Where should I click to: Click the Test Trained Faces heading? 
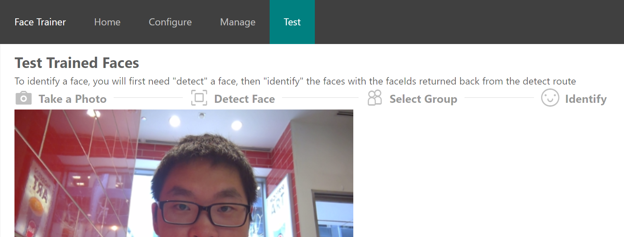77,63
